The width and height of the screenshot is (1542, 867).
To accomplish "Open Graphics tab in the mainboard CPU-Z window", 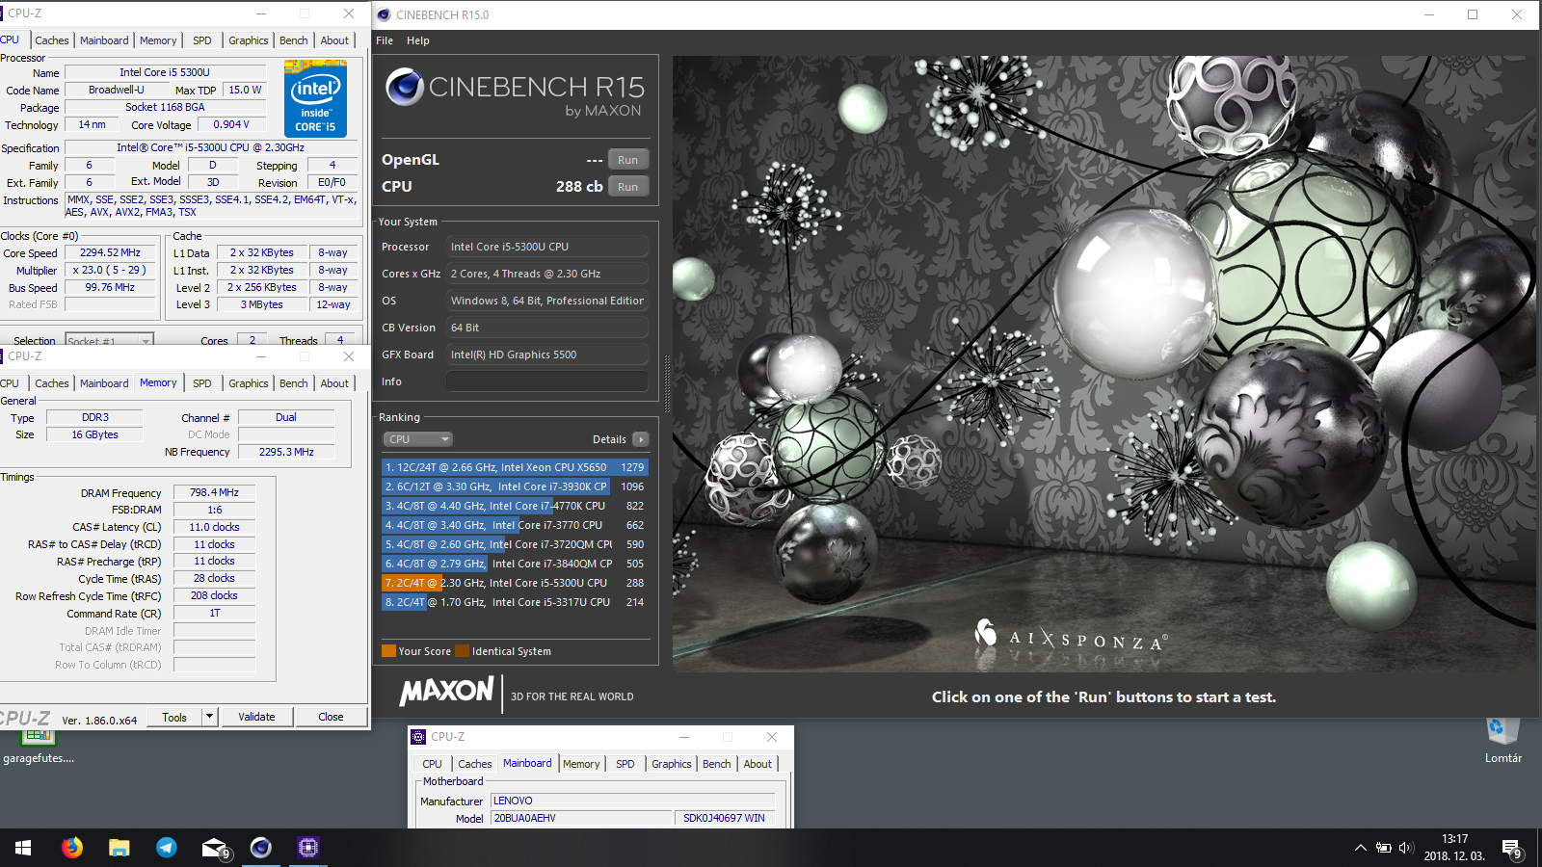I will [x=672, y=764].
